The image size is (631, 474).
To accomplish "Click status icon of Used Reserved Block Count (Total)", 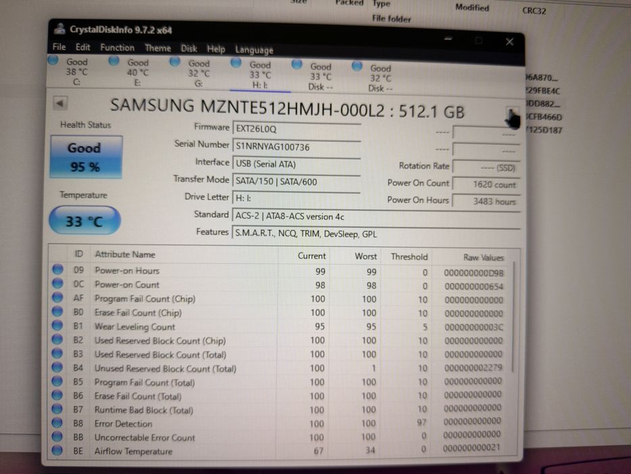I will point(57,353).
